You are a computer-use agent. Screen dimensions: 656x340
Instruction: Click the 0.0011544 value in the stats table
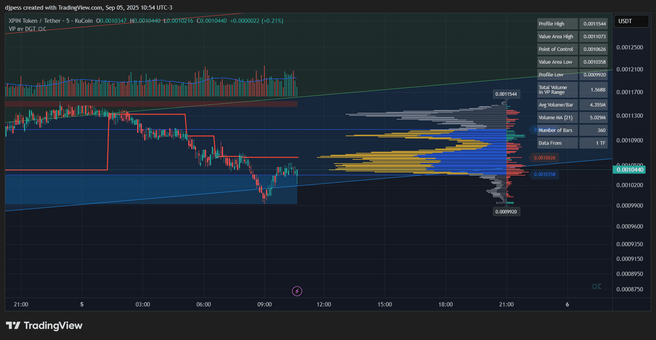(x=593, y=24)
